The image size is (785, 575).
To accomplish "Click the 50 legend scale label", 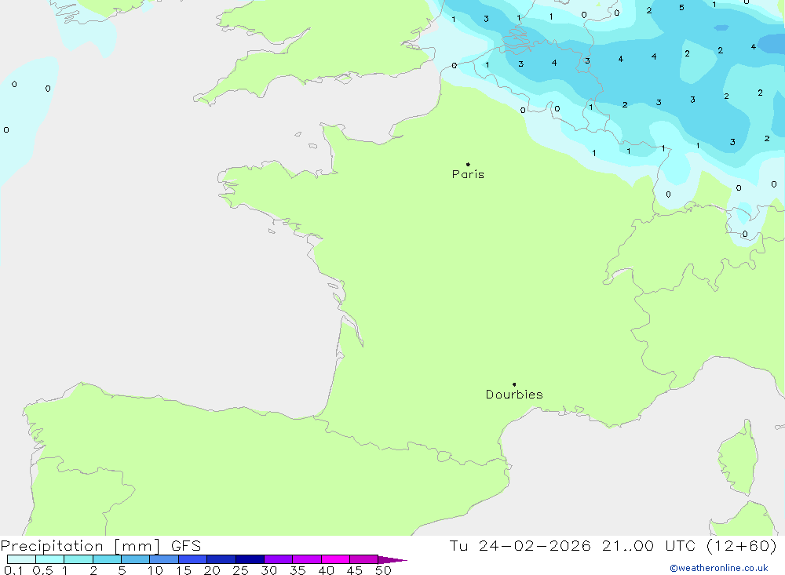I will tap(384, 570).
